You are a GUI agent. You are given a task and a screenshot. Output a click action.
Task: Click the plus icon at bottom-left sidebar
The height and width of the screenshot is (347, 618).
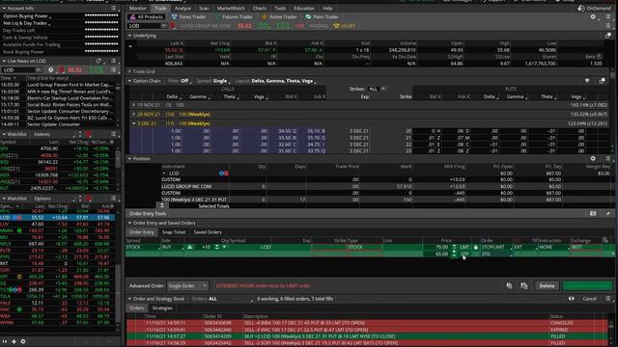[x=14, y=341]
